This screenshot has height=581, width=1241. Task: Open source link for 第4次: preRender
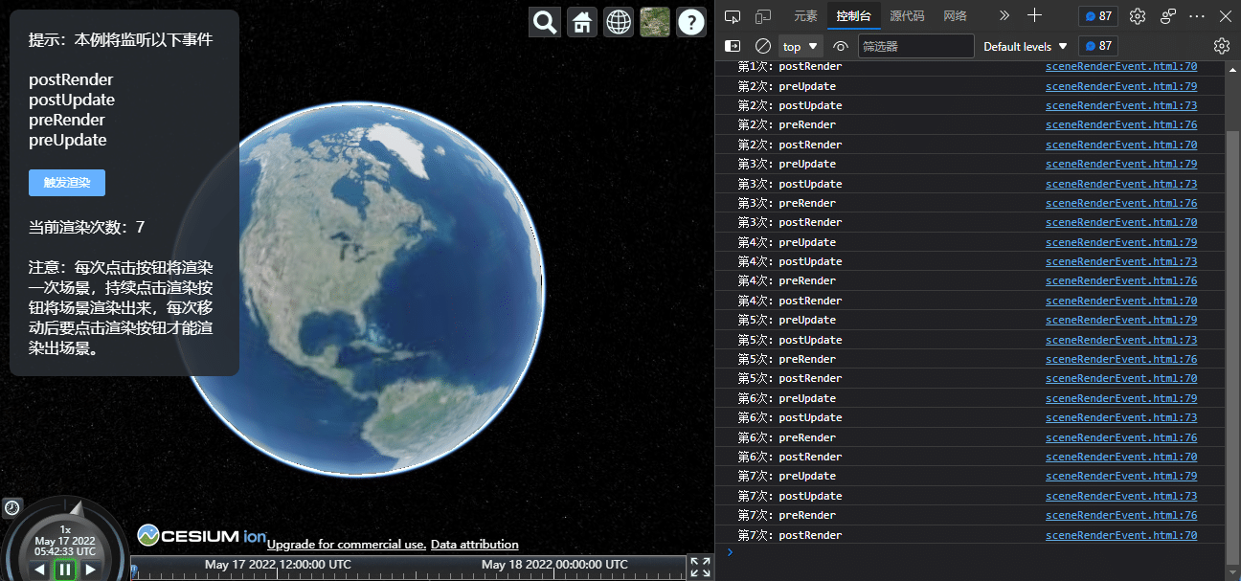click(x=1121, y=281)
